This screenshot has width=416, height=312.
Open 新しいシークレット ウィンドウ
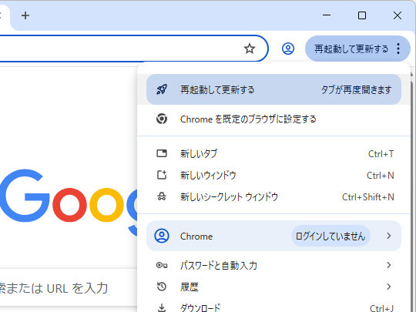(x=273, y=197)
